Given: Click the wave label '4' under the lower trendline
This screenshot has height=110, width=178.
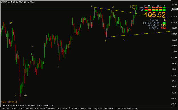Looking at the screenshot, I should click(x=124, y=40).
